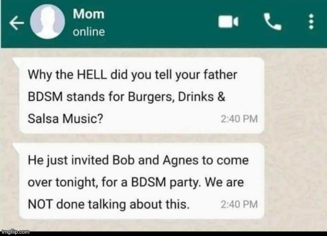The image size is (327, 236).
Task: Click the text "Salsa Music?"
Action: coord(66,119)
